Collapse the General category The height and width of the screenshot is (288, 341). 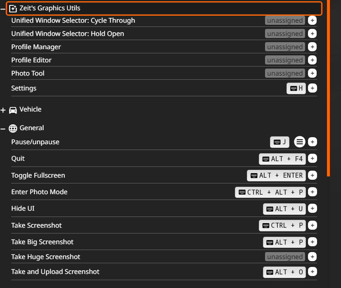click(3, 129)
